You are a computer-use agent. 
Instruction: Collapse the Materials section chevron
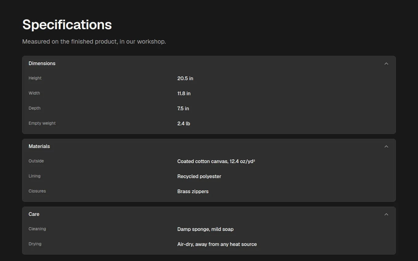(386, 146)
